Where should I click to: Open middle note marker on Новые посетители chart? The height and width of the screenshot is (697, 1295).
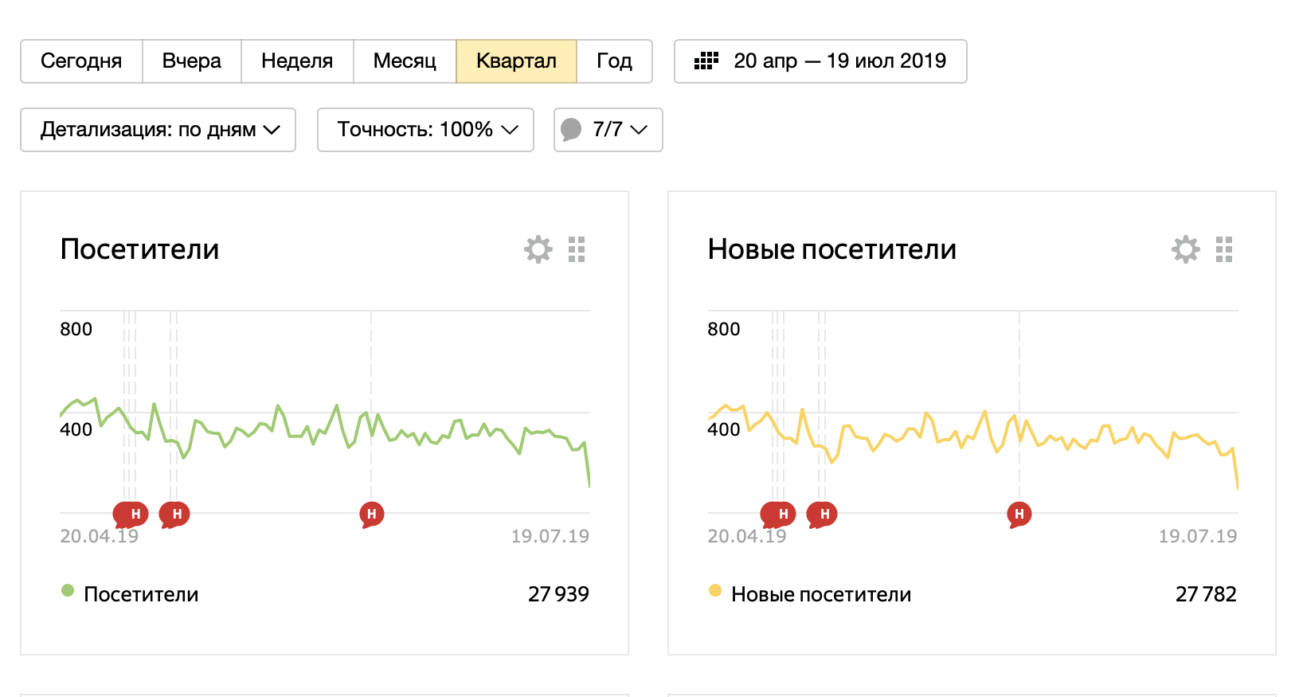tap(822, 515)
